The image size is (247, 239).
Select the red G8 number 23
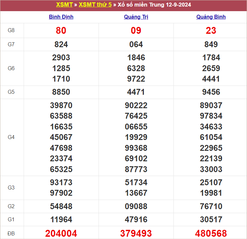[211, 30]
